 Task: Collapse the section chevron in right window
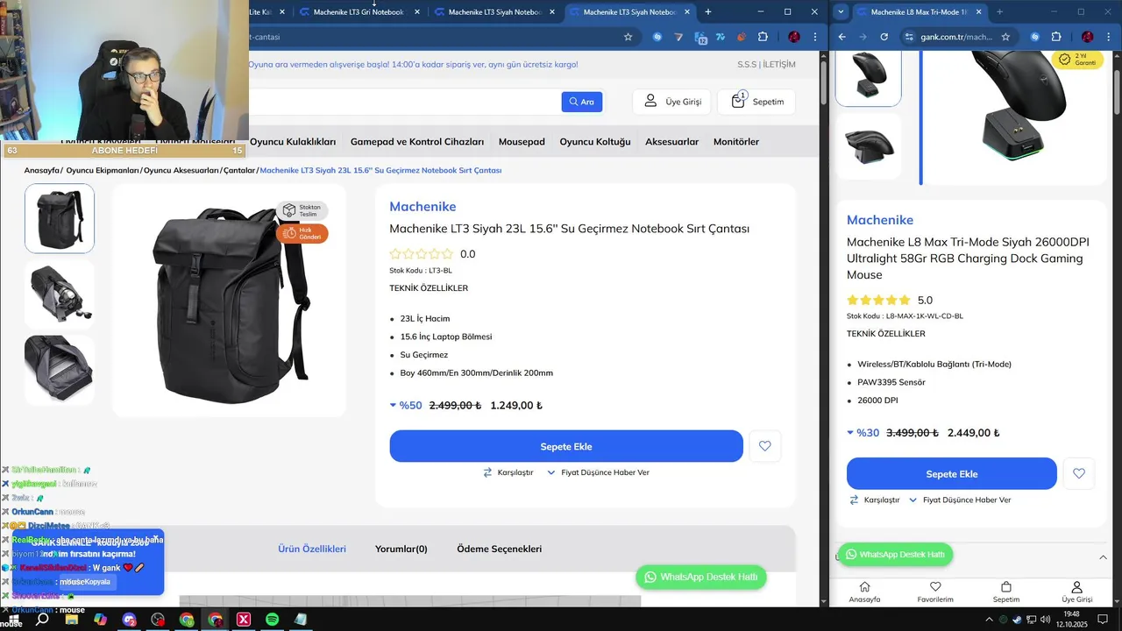(1103, 557)
